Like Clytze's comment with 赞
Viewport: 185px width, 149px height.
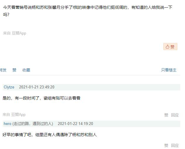[x=166, y=115]
